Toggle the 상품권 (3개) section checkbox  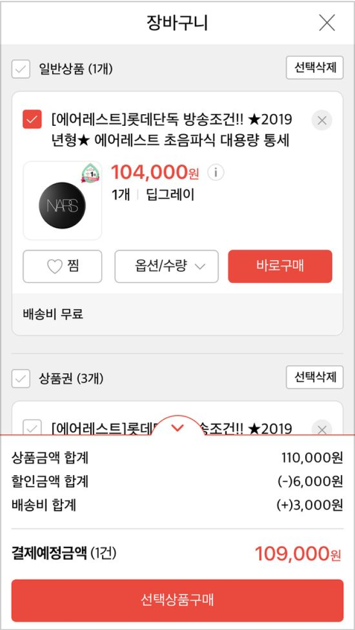(x=21, y=378)
